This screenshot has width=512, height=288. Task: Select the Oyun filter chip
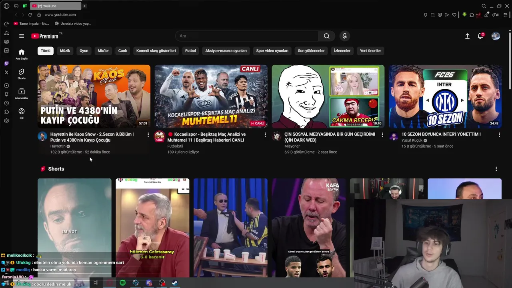pyautogui.click(x=84, y=51)
